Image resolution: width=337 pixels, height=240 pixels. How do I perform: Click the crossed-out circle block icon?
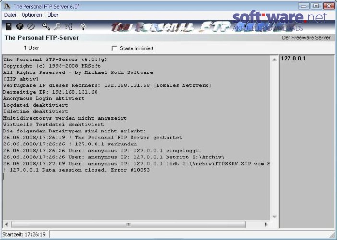click(x=31, y=26)
